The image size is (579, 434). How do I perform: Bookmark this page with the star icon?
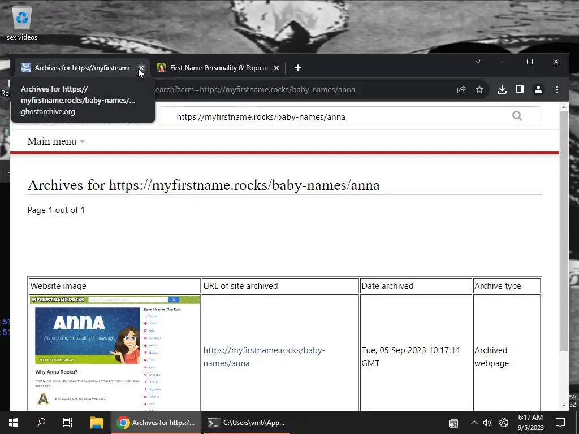479,90
